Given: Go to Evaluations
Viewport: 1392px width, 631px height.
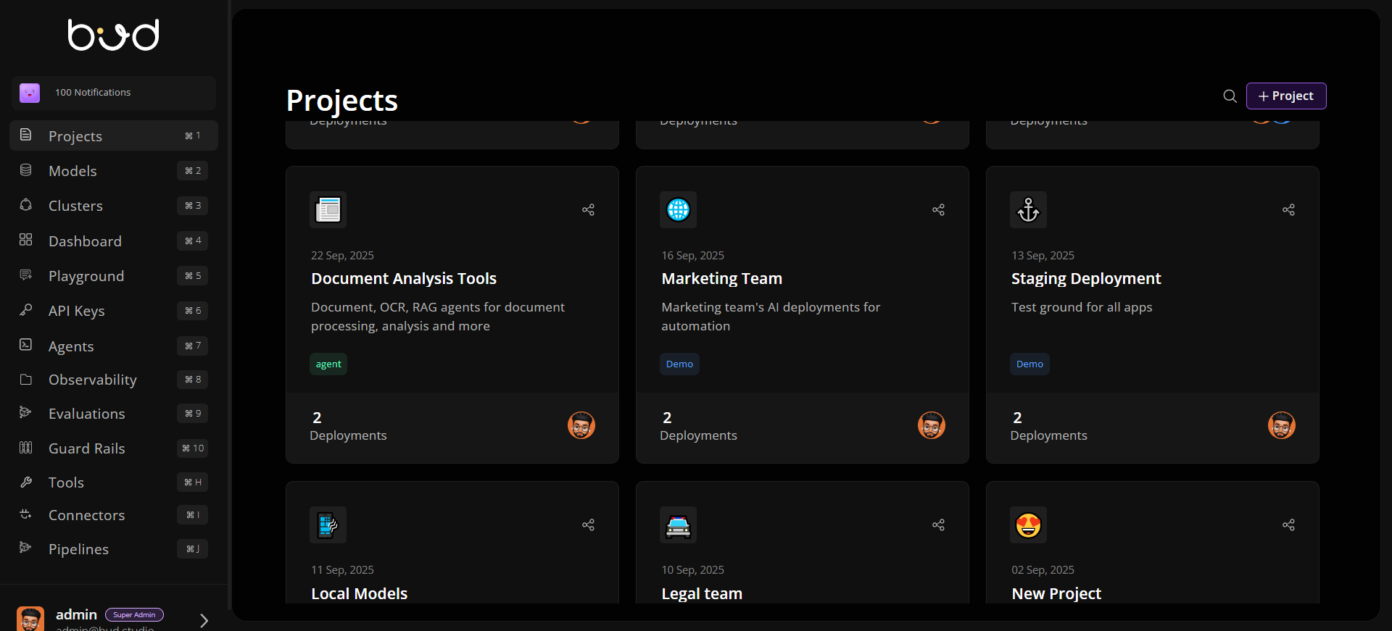Looking at the screenshot, I should pos(114,413).
